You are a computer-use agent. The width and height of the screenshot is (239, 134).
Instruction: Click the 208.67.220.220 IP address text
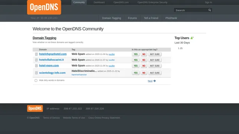[x=94, y=109]
